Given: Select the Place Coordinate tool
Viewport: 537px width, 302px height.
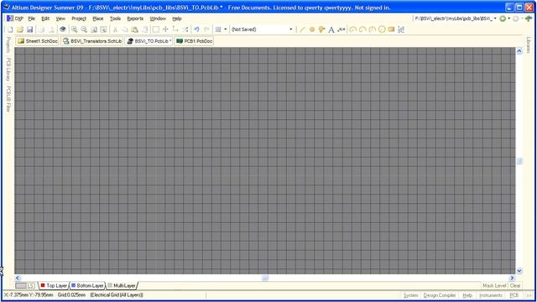Looking at the screenshot, I should (341, 29).
